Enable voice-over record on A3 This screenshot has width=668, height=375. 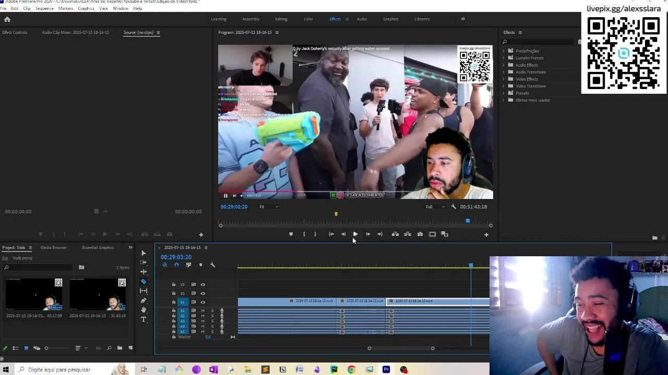click(x=222, y=321)
